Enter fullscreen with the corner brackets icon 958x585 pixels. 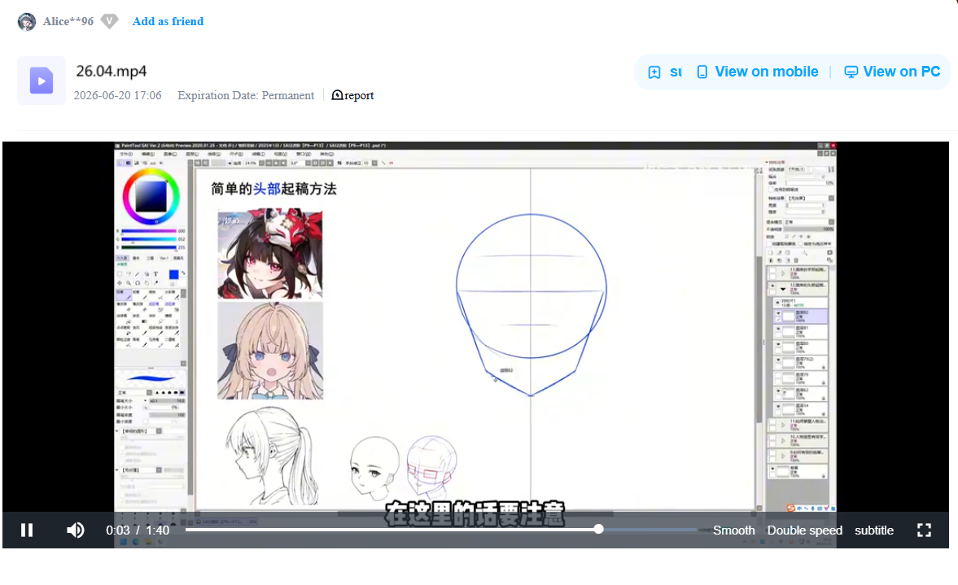[924, 530]
